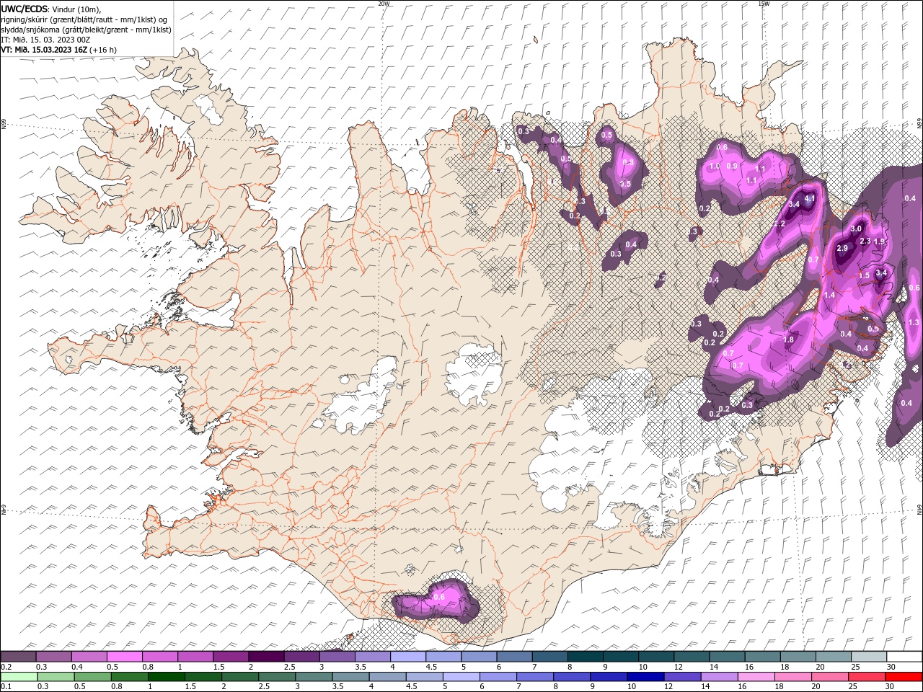
Task: Select the 5–6 periwinkle swatch, bottom rain scale
Action: pyautogui.click(x=460, y=677)
